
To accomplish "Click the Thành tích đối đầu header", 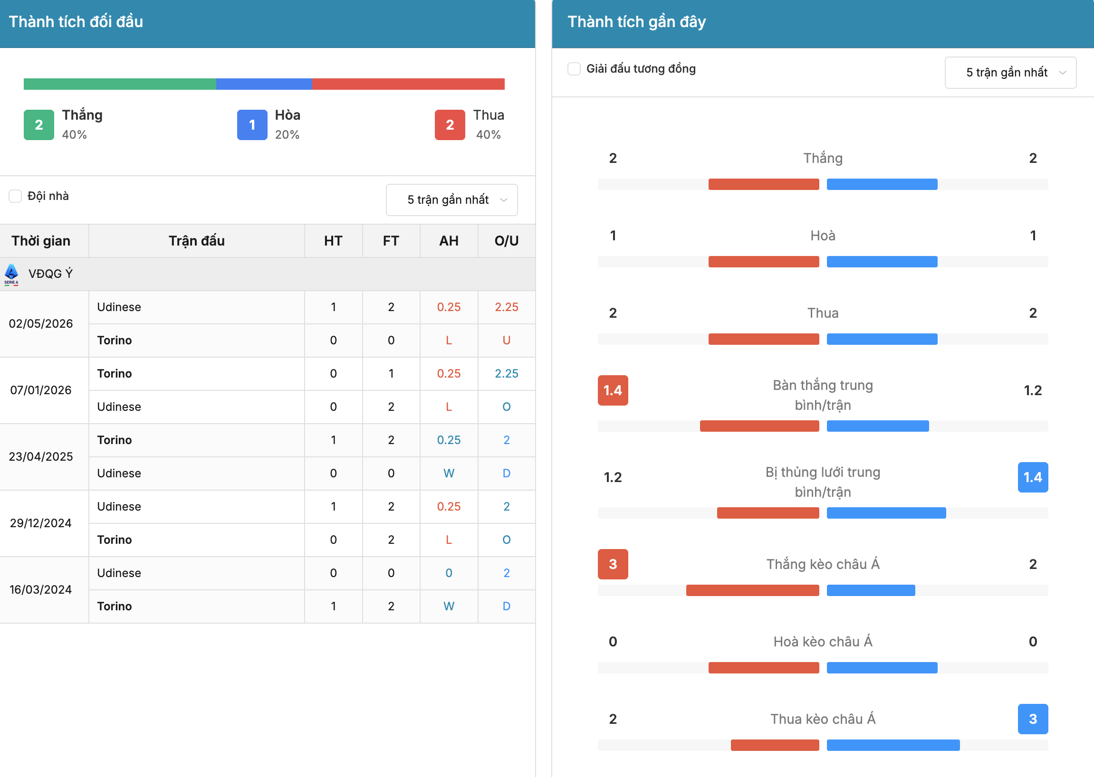I will (x=76, y=22).
